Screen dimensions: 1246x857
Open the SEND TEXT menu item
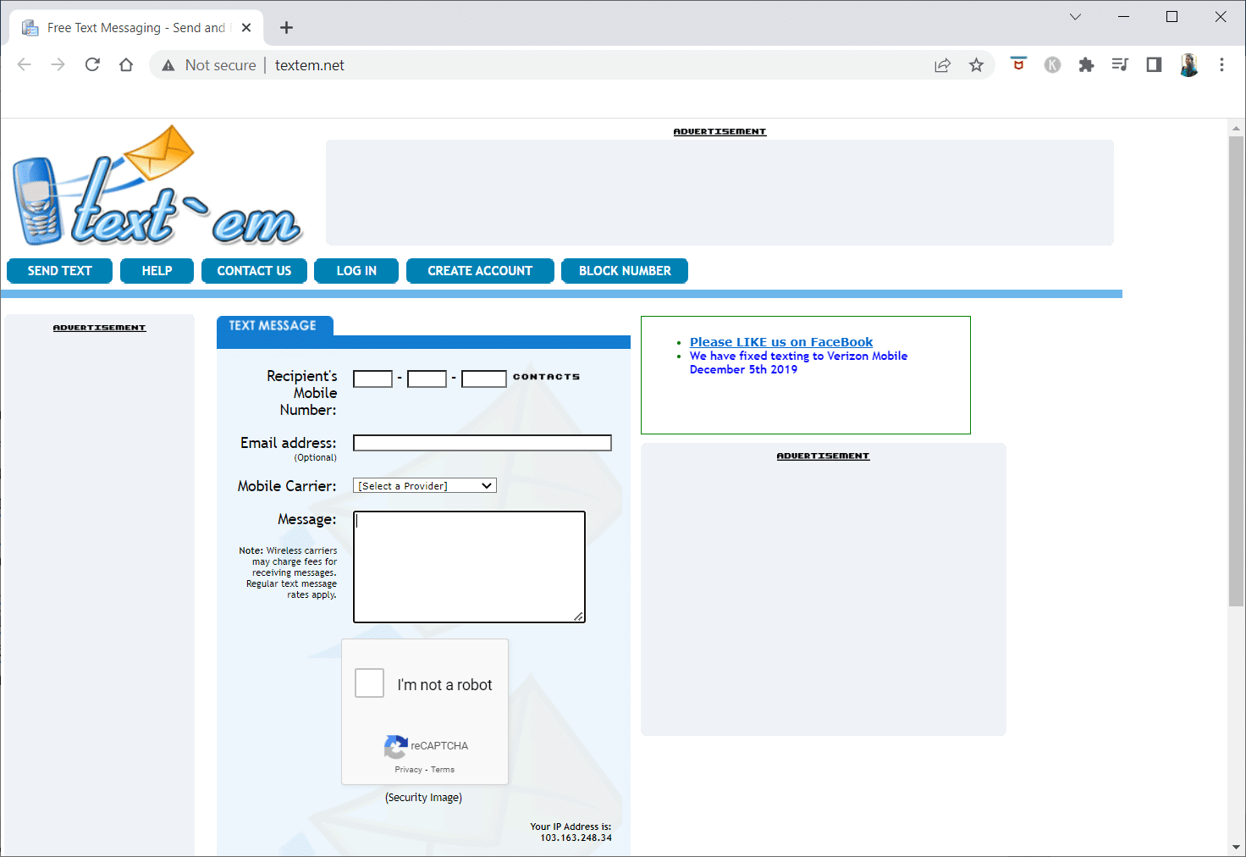coord(59,271)
